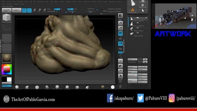This screenshot has height=111, width=197.
Task: Click the AutoReorder button
Action: tap(143, 67)
